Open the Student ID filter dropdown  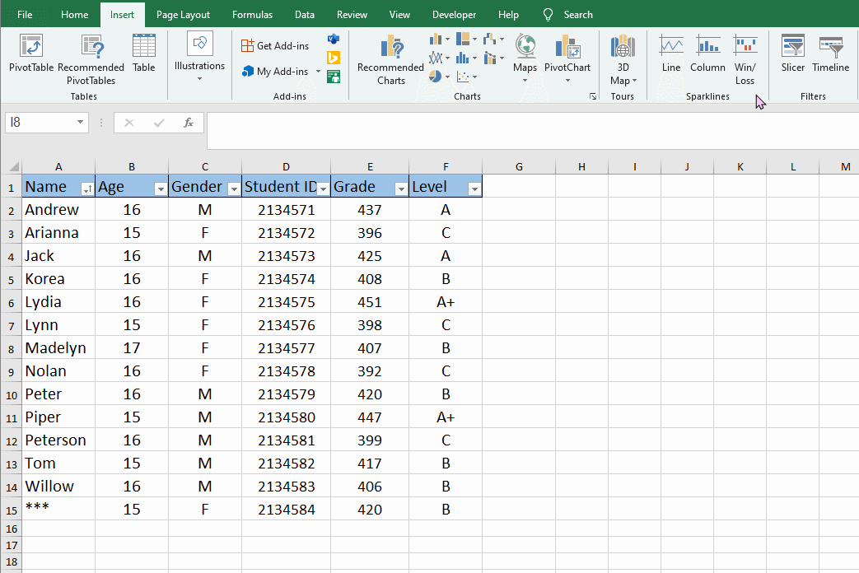click(x=323, y=189)
